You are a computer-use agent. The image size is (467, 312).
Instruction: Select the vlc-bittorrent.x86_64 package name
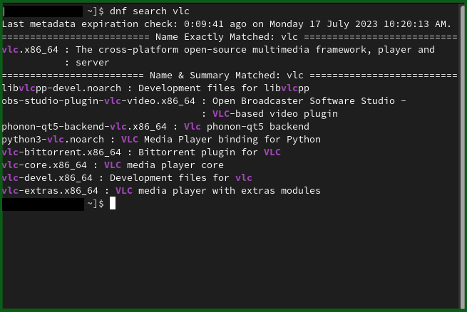point(61,152)
